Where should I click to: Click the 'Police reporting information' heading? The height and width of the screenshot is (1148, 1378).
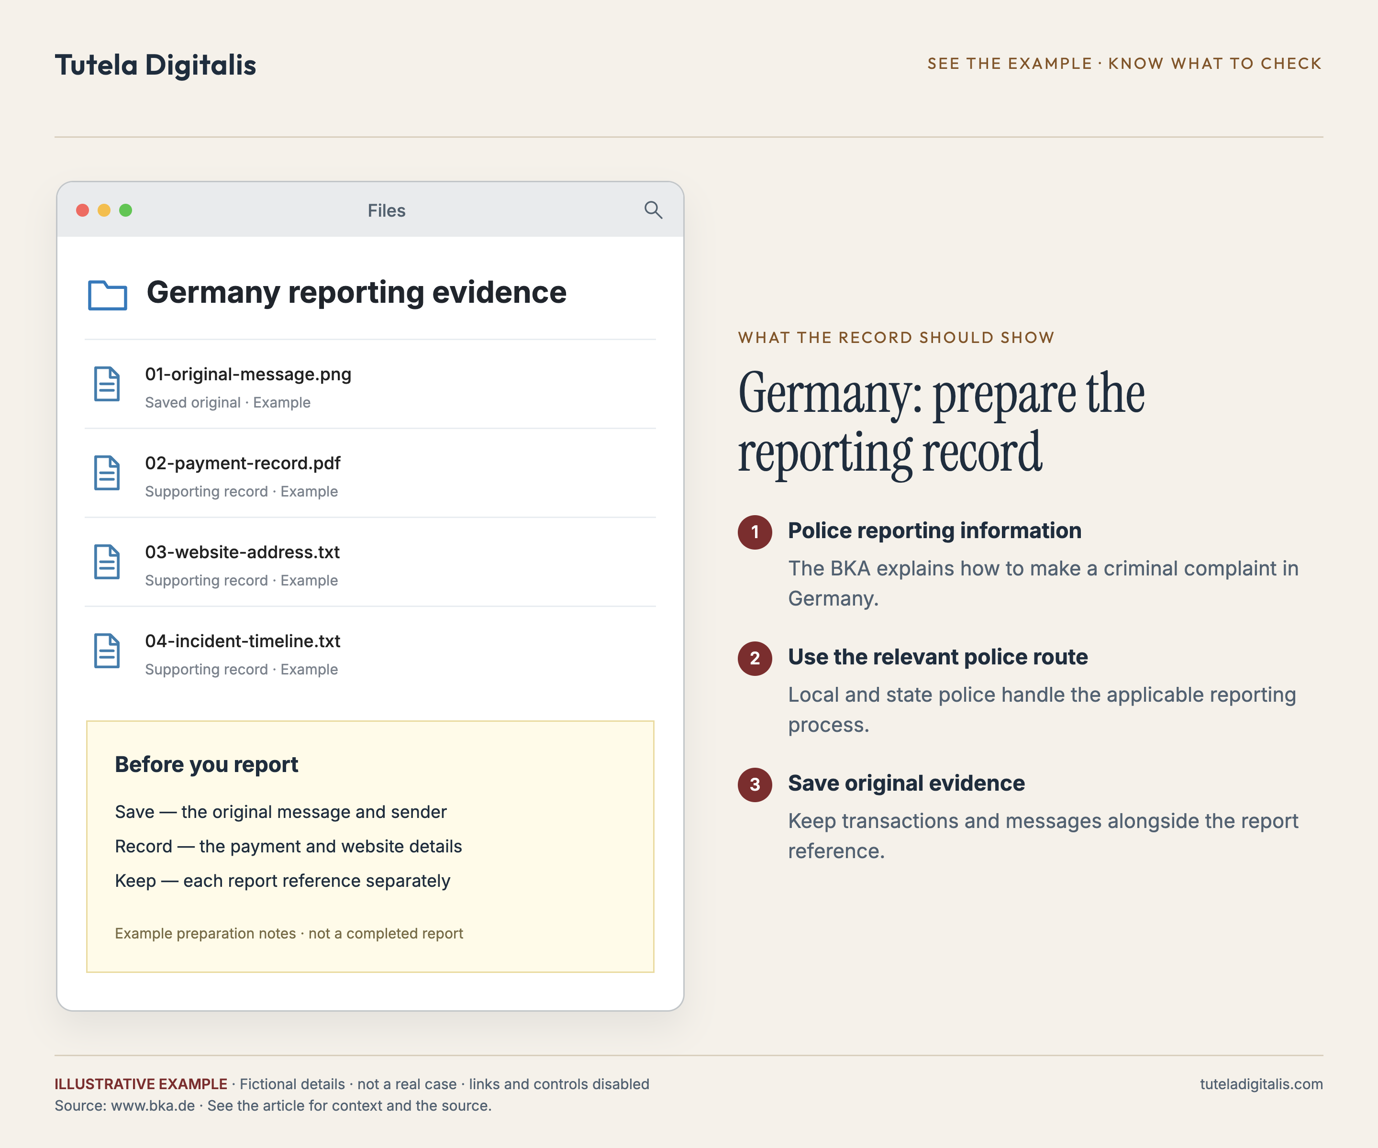[934, 530]
